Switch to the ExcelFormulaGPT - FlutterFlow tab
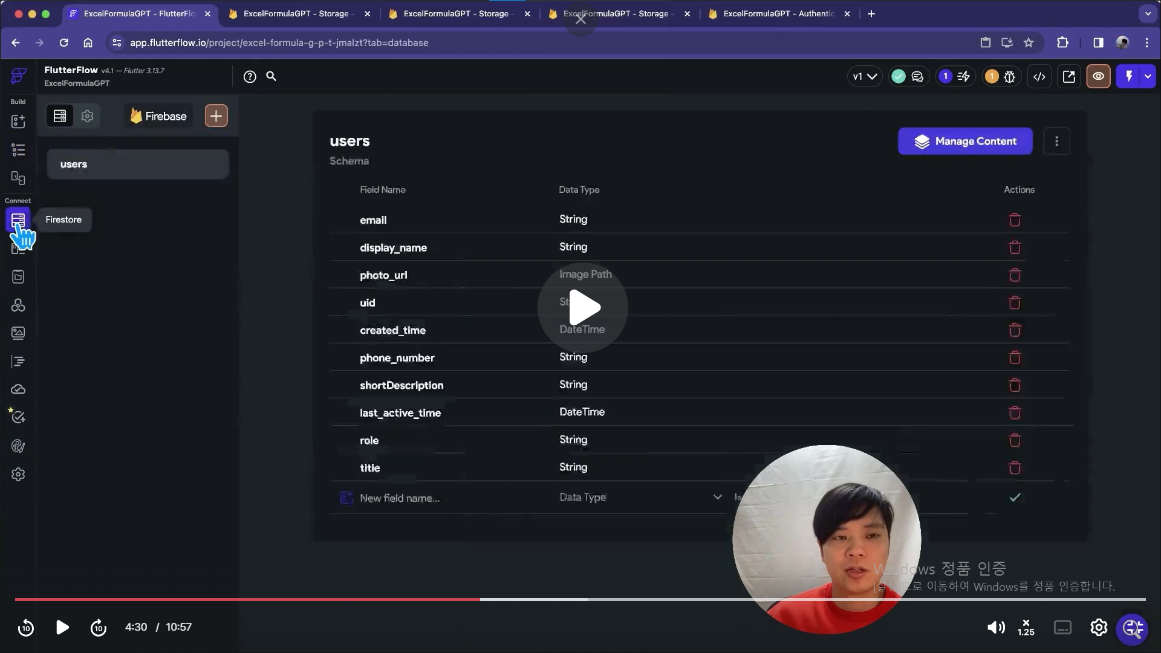The image size is (1161, 653). click(140, 14)
